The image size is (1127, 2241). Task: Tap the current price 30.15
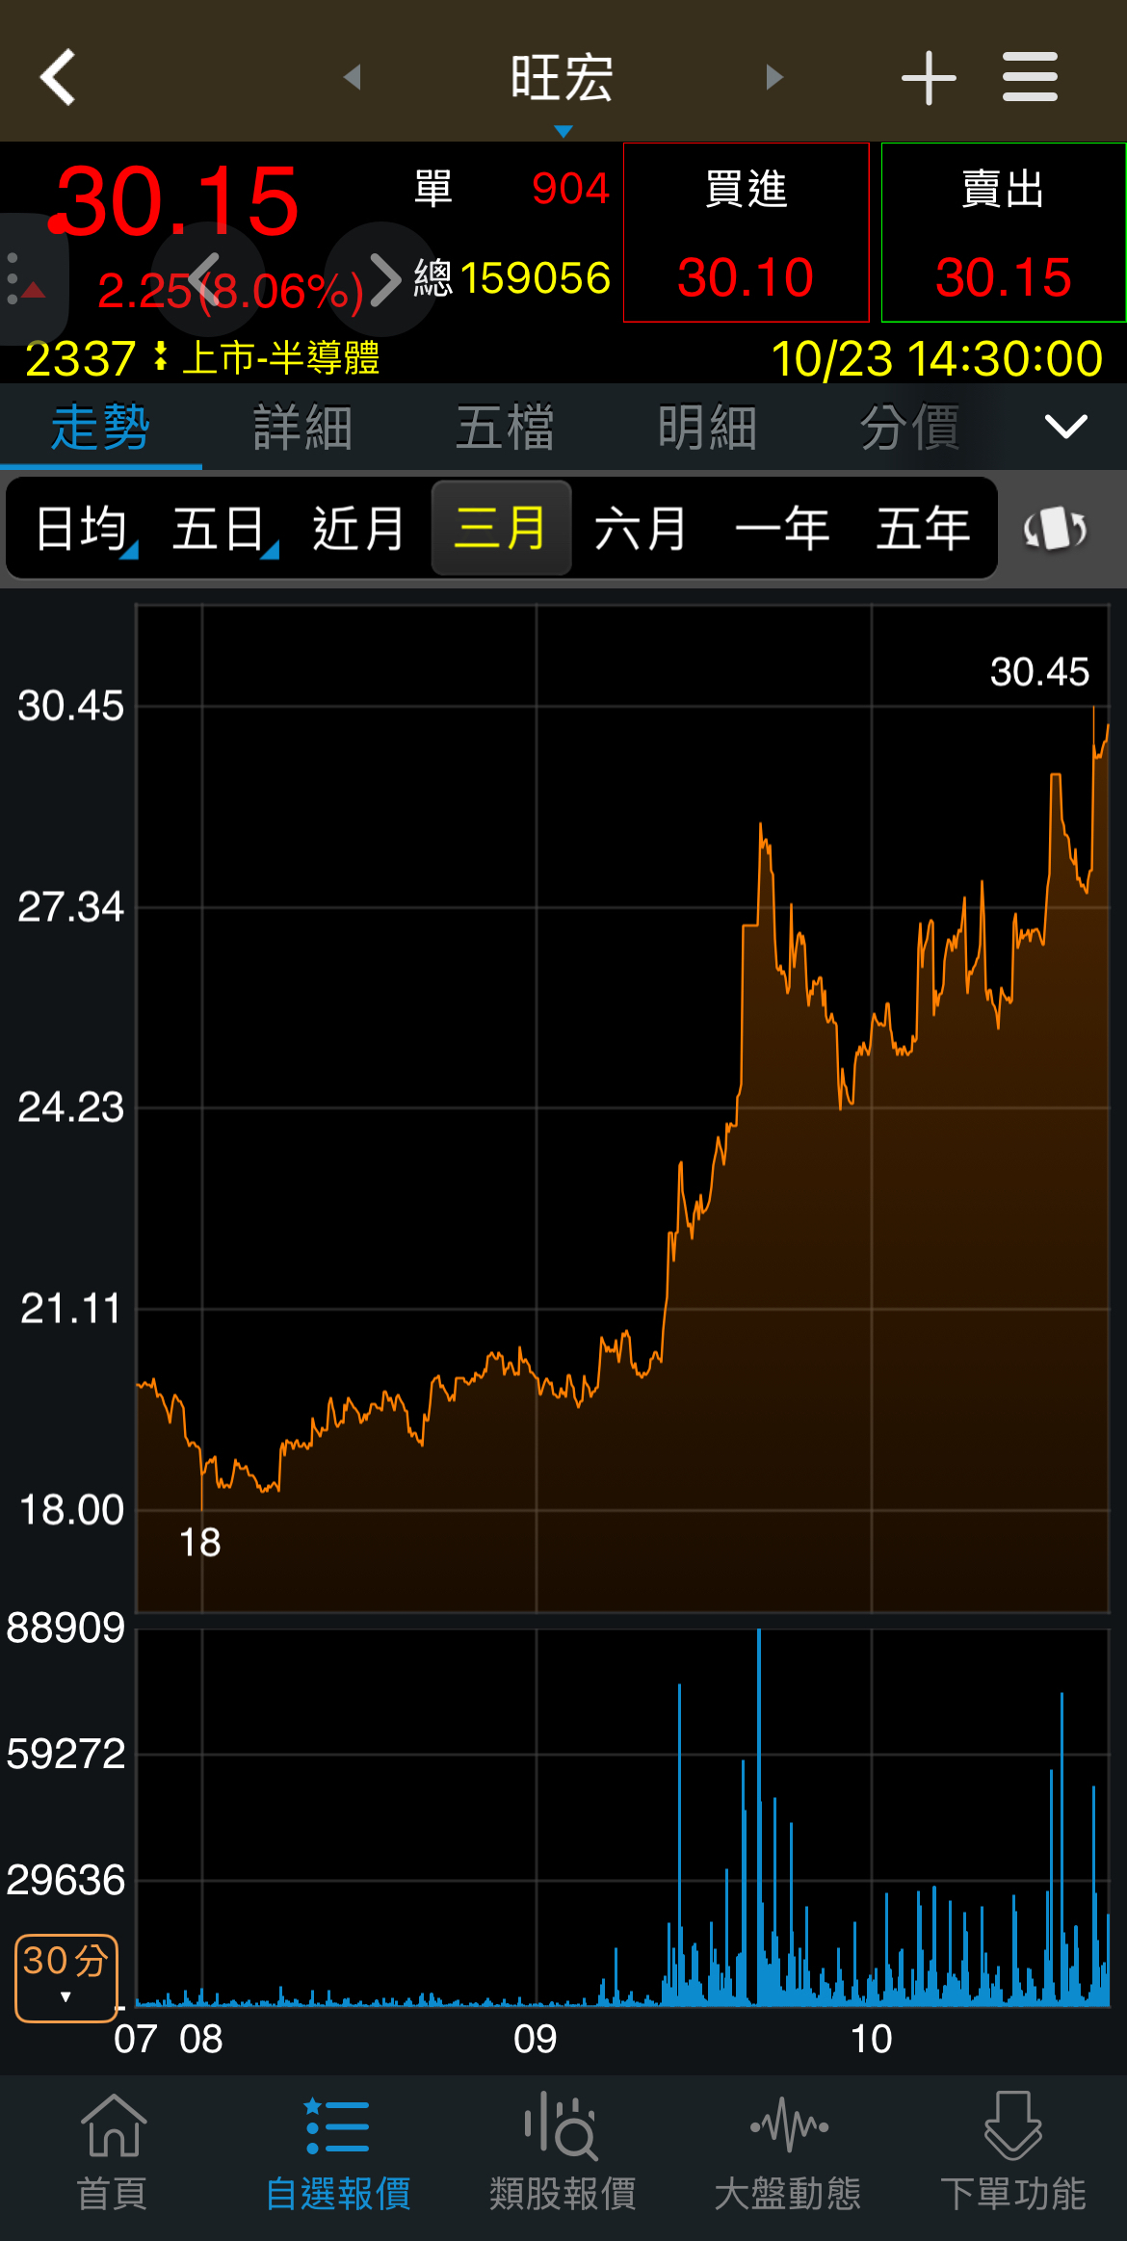pyautogui.click(x=175, y=200)
